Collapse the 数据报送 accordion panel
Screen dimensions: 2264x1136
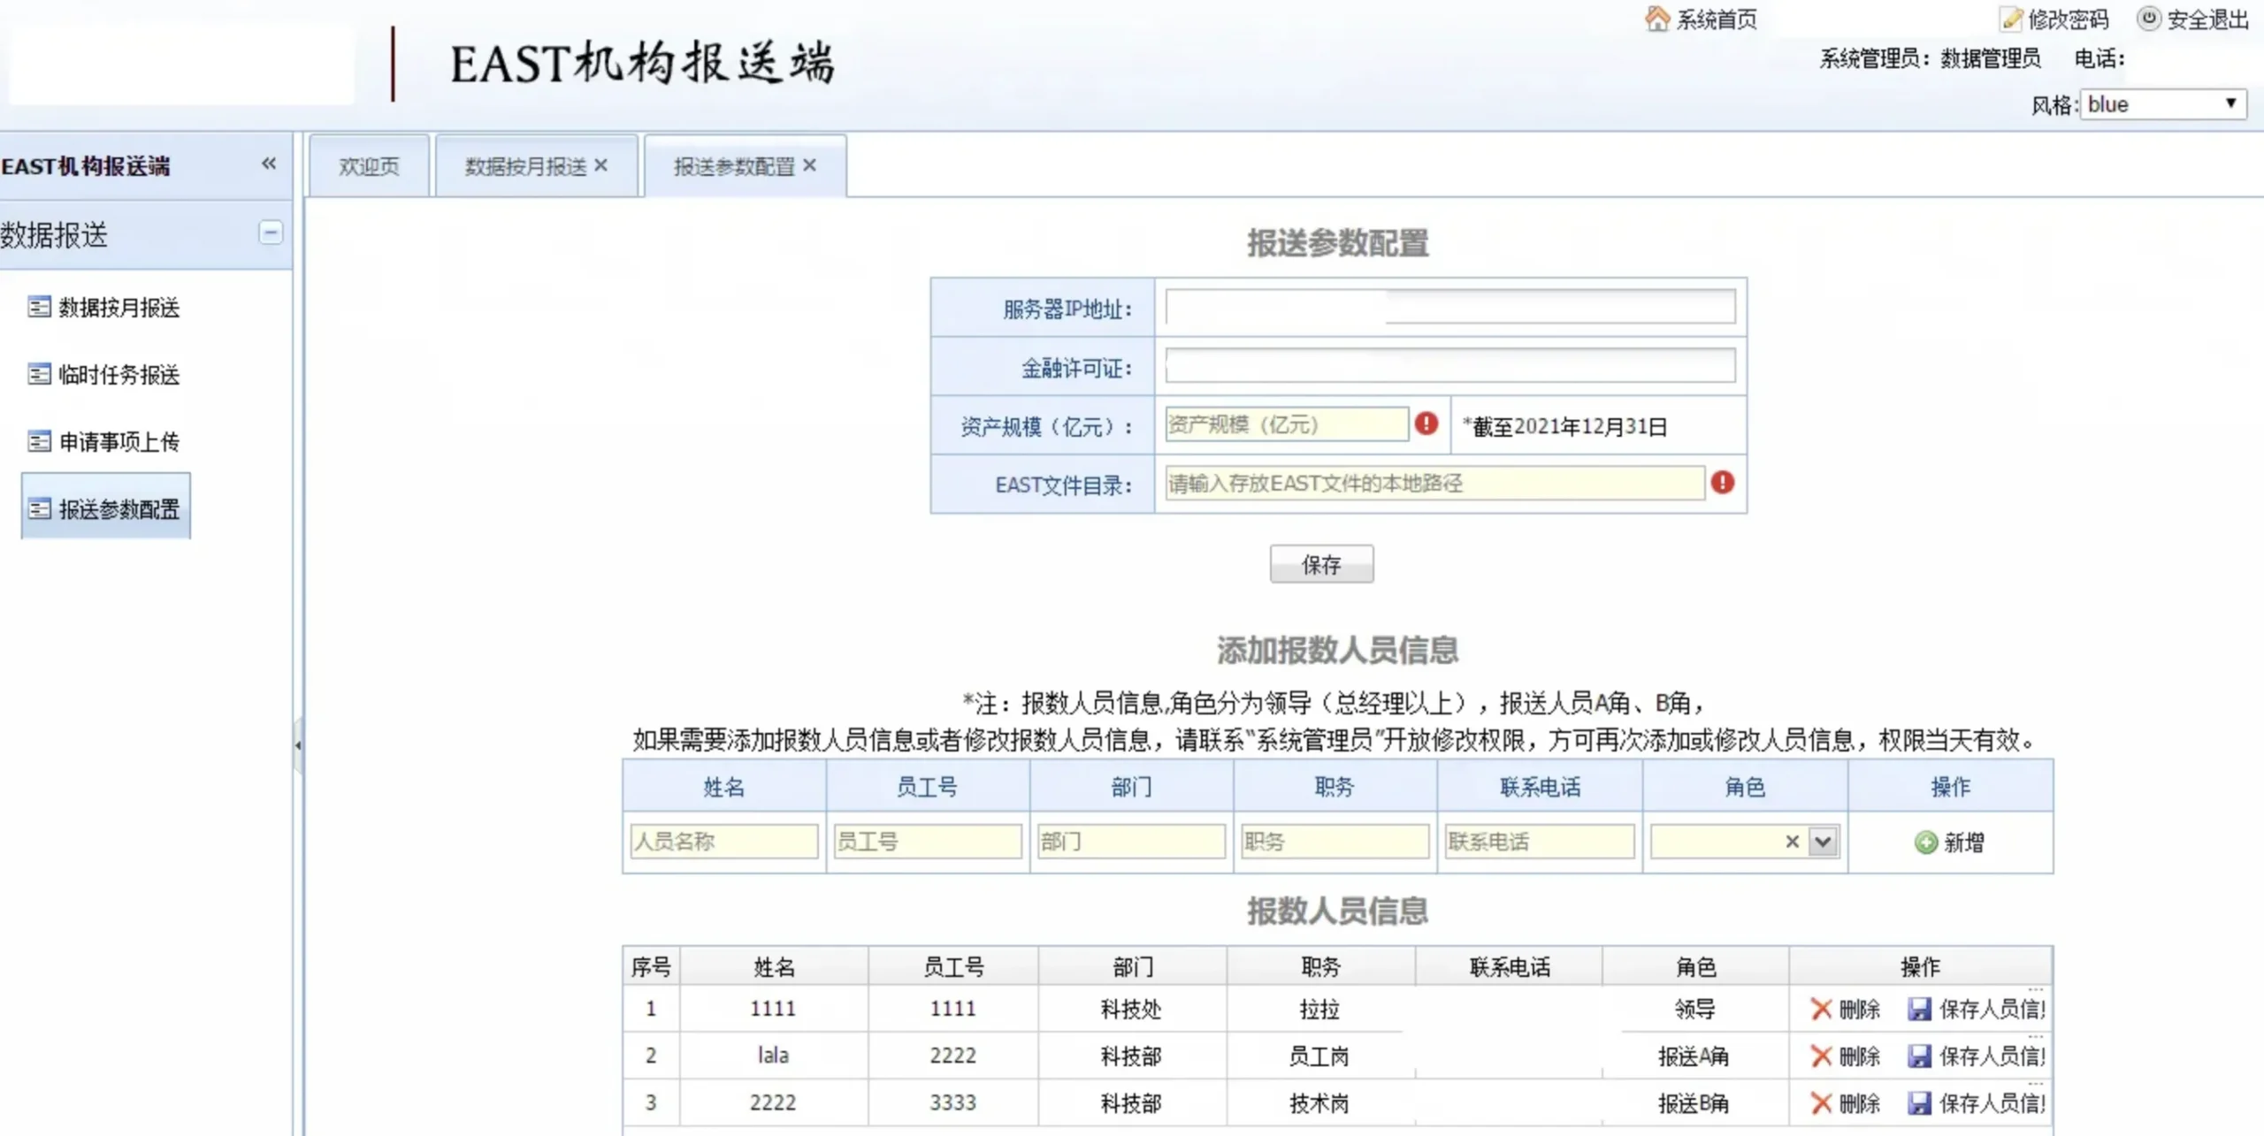[271, 233]
